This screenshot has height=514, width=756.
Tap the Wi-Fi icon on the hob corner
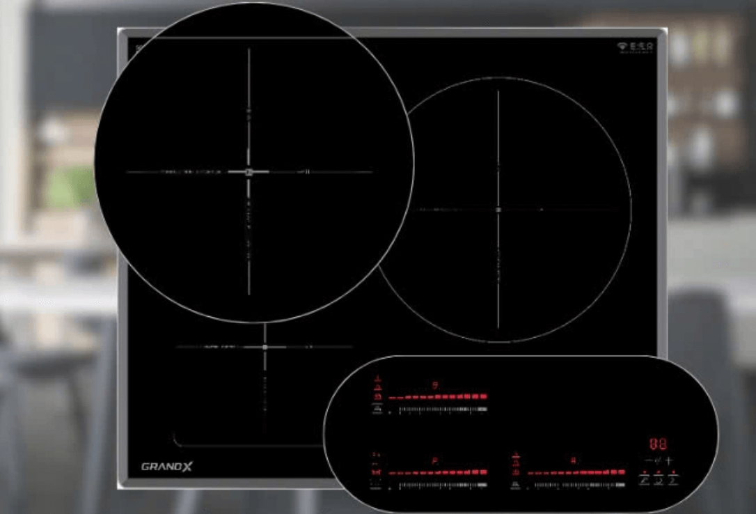pos(622,47)
